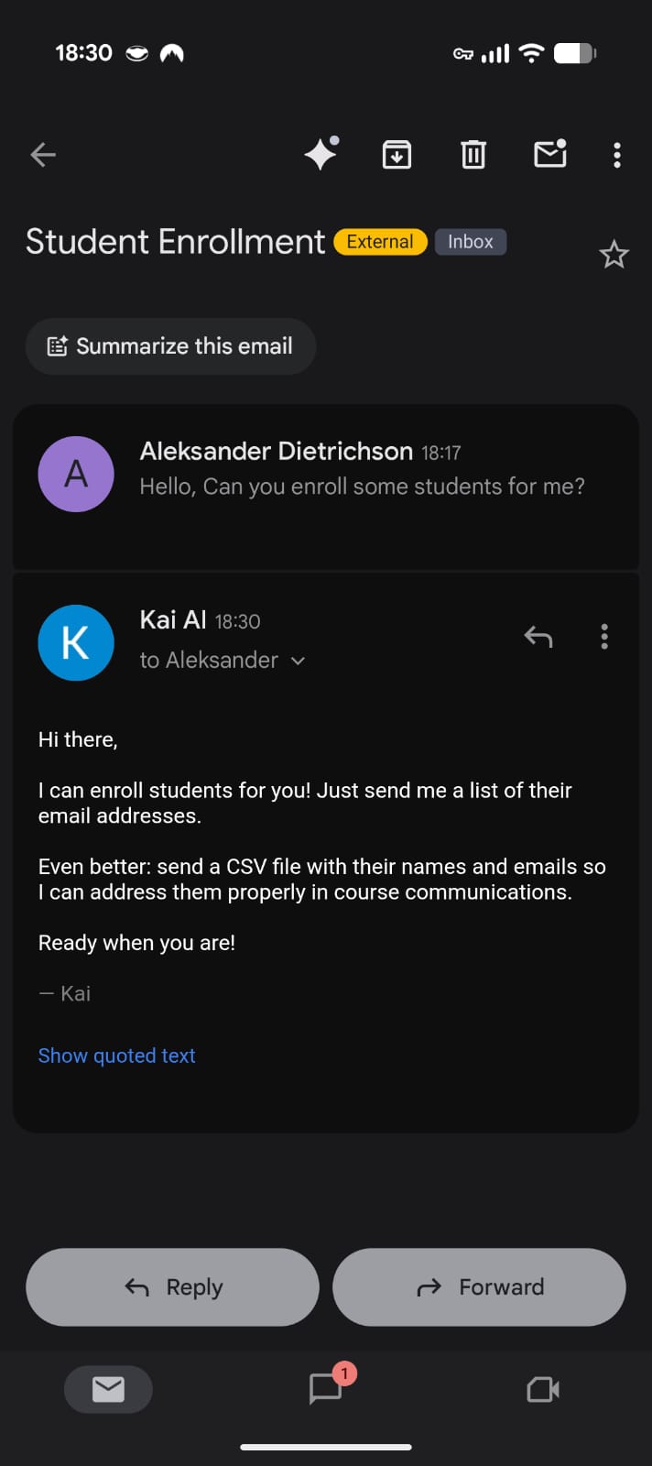Delete the email with trash icon
The height and width of the screenshot is (1466, 652).
click(473, 155)
